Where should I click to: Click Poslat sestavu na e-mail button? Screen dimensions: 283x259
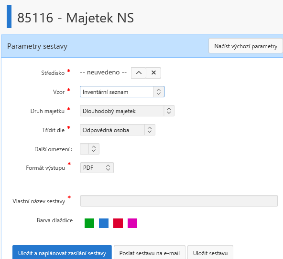pos(150,253)
